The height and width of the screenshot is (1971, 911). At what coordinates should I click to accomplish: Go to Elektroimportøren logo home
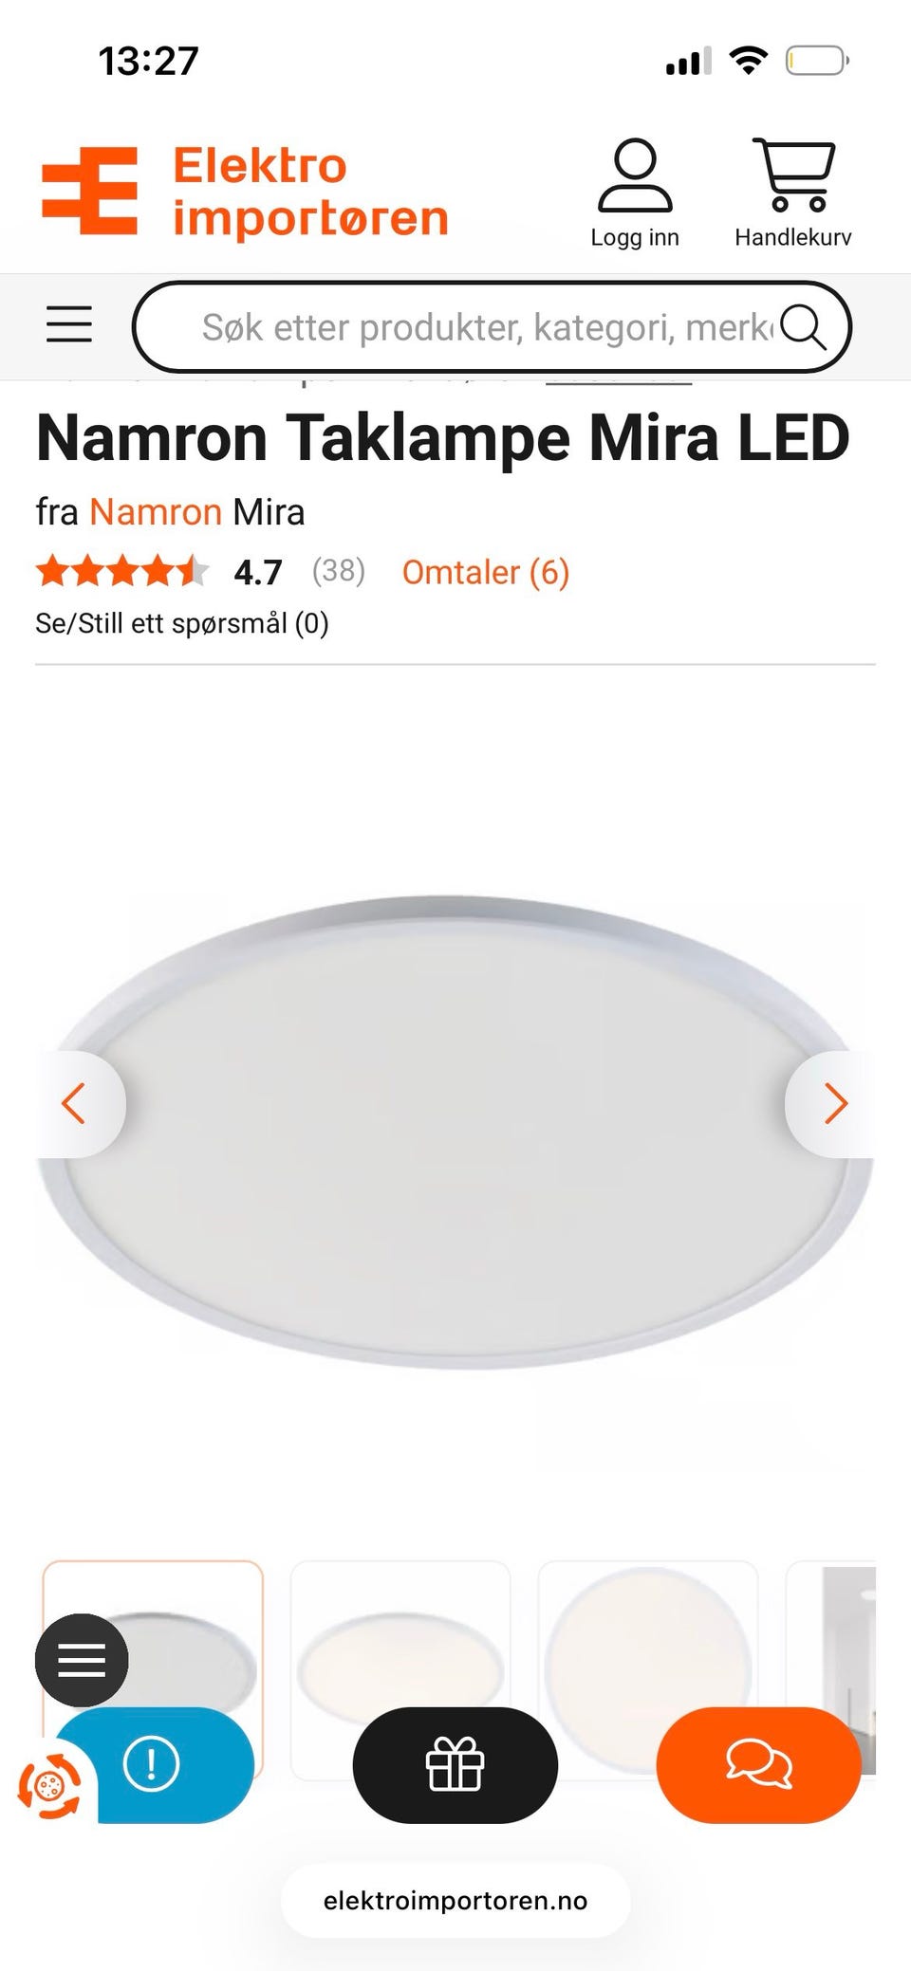[x=245, y=192]
